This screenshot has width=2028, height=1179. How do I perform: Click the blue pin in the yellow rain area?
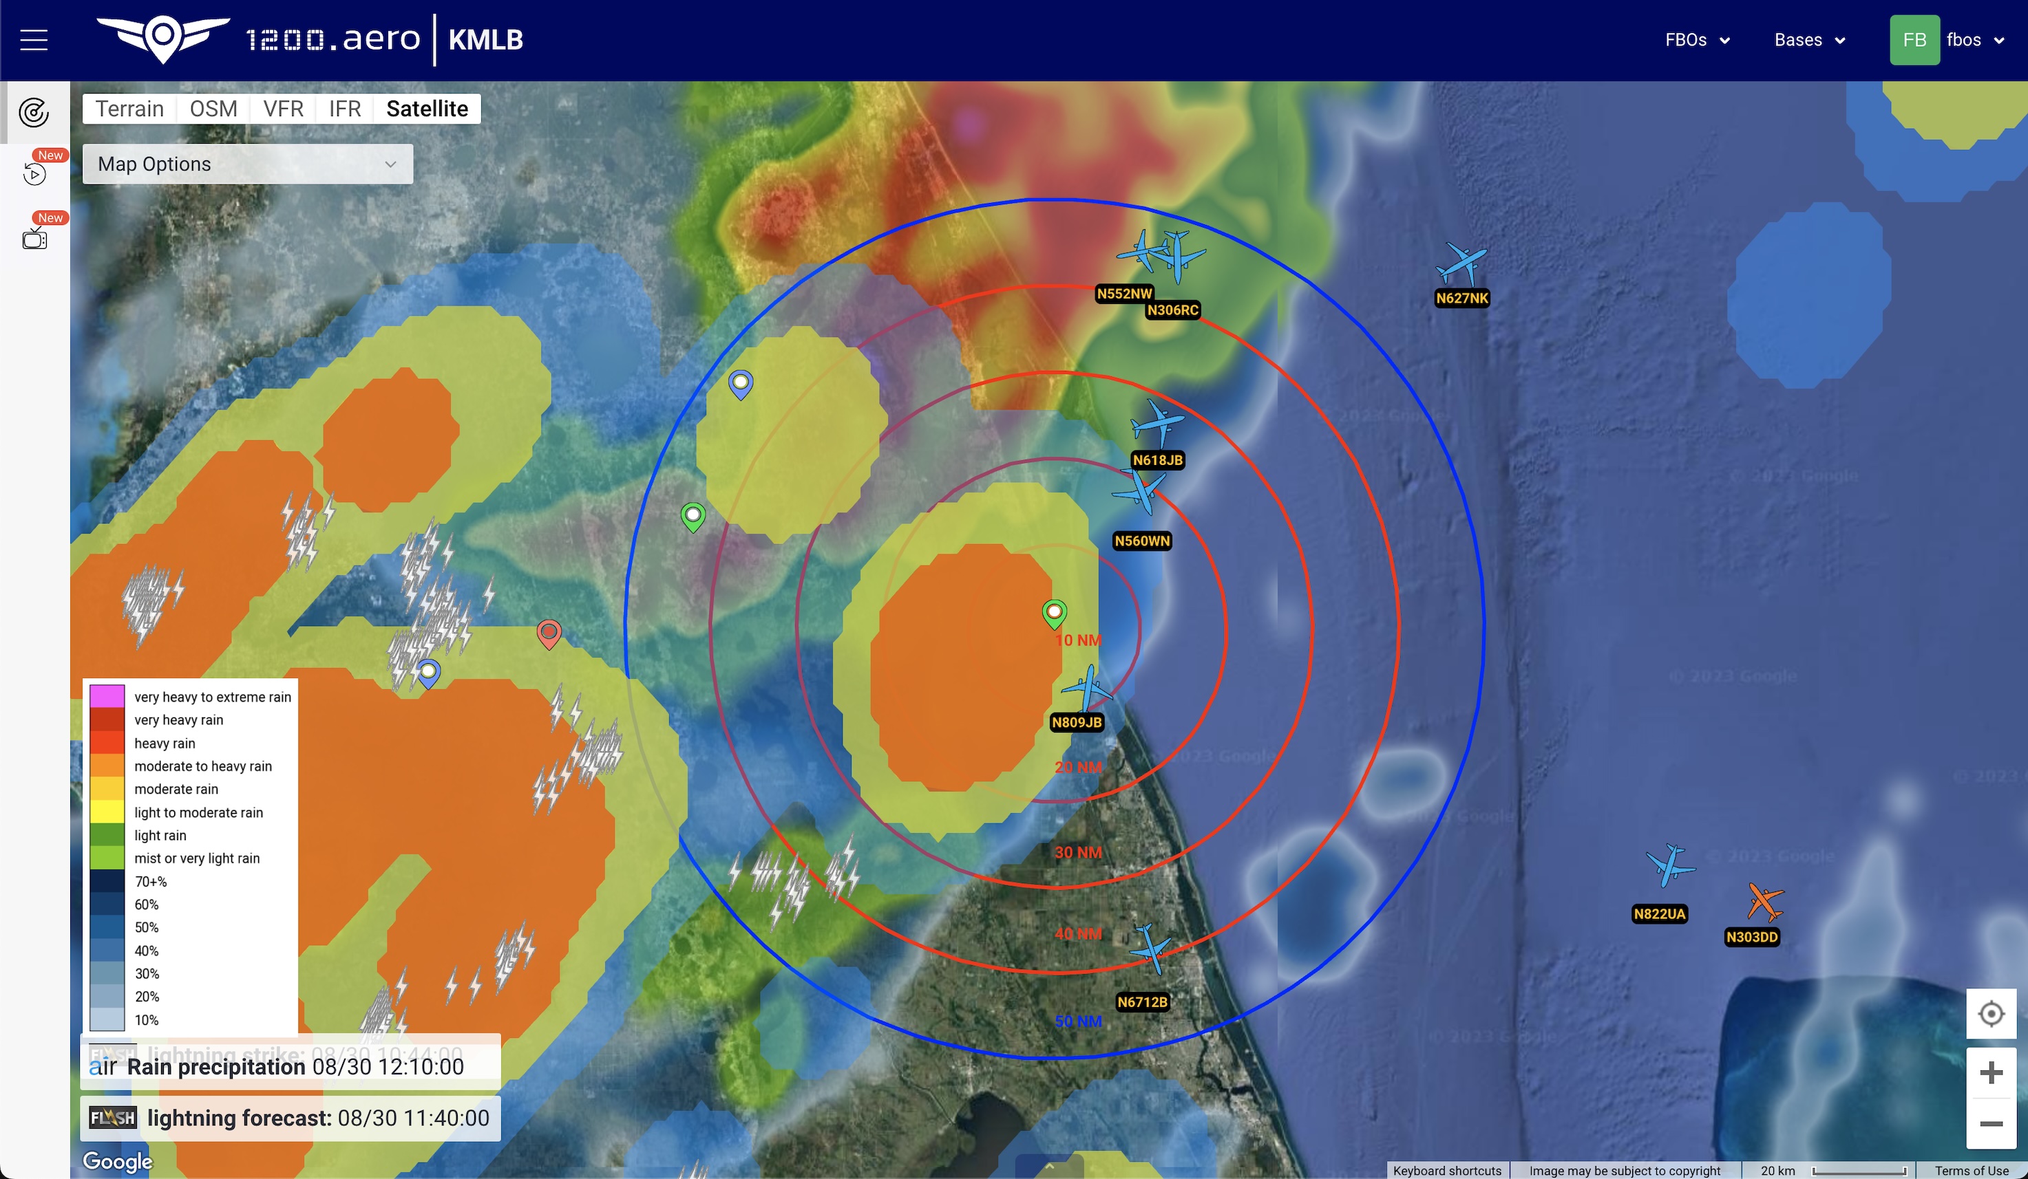(741, 385)
